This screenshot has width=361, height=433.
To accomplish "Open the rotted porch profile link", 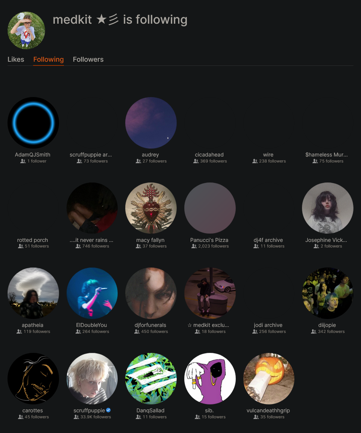I will [33, 240].
